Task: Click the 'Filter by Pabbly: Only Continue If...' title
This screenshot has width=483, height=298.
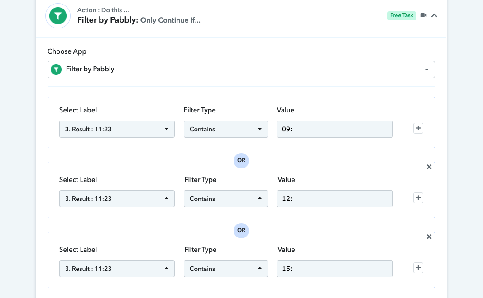Action: pyautogui.click(x=139, y=20)
